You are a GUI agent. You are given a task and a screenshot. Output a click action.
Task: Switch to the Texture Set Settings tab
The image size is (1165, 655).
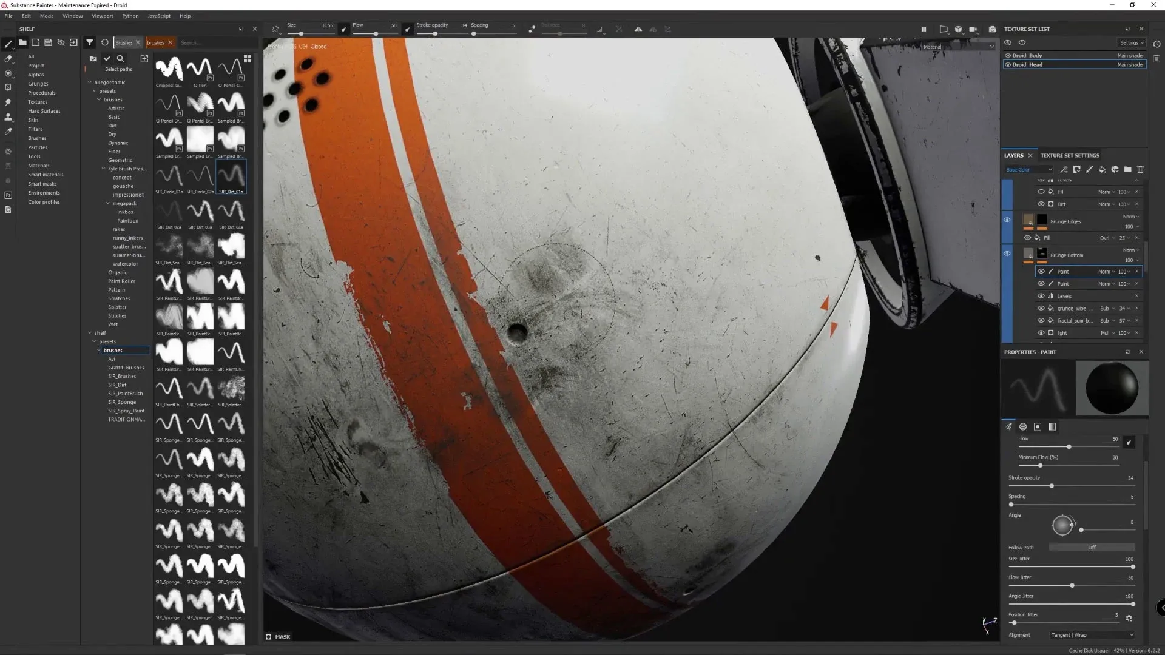[x=1070, y=155]
